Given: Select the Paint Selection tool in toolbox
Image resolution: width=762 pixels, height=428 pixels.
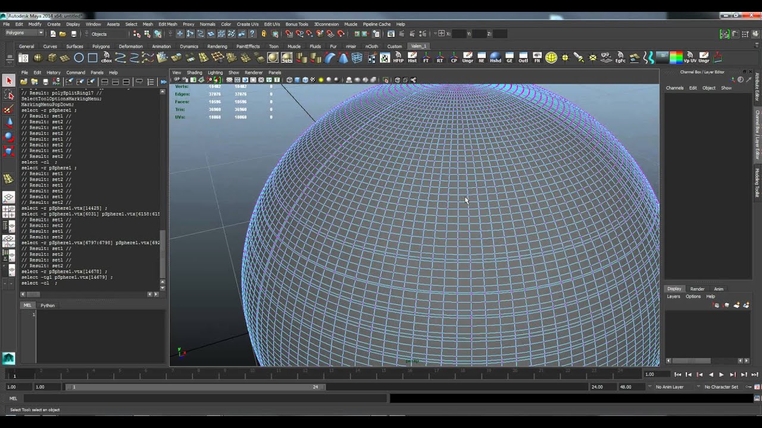Looking at the screenshot, I should point(8,109).
